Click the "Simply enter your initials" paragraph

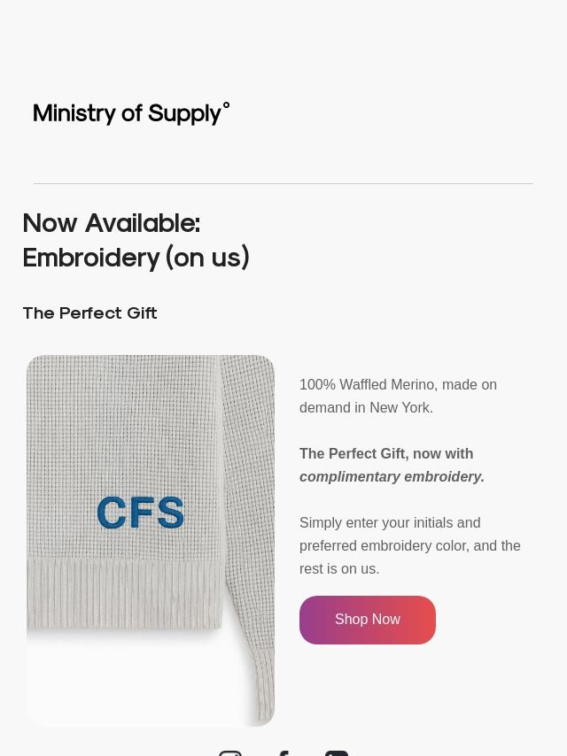[390, 523]
